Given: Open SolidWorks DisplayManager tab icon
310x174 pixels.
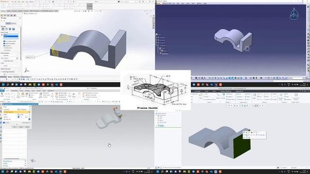Looking at the screenshot, I should click(x=15, y=15).
